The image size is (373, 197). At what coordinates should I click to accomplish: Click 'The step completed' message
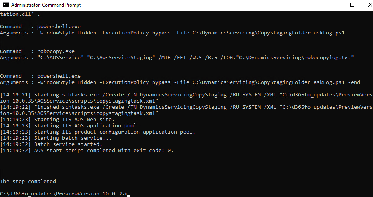[28, 182]
